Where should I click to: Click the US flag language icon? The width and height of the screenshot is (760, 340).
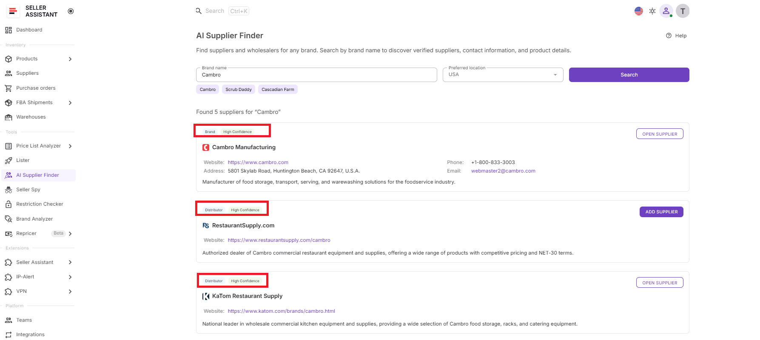639,11
